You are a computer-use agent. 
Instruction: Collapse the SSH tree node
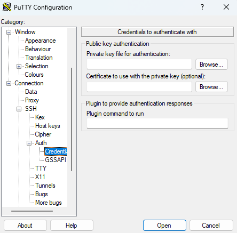(x=19, y=109)
